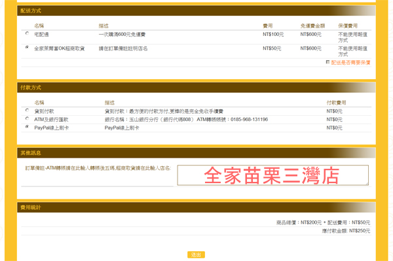Viewport: 393px width, 261px height.
Task: Select the 宅配通 delivery radio button
Action: 27,33
